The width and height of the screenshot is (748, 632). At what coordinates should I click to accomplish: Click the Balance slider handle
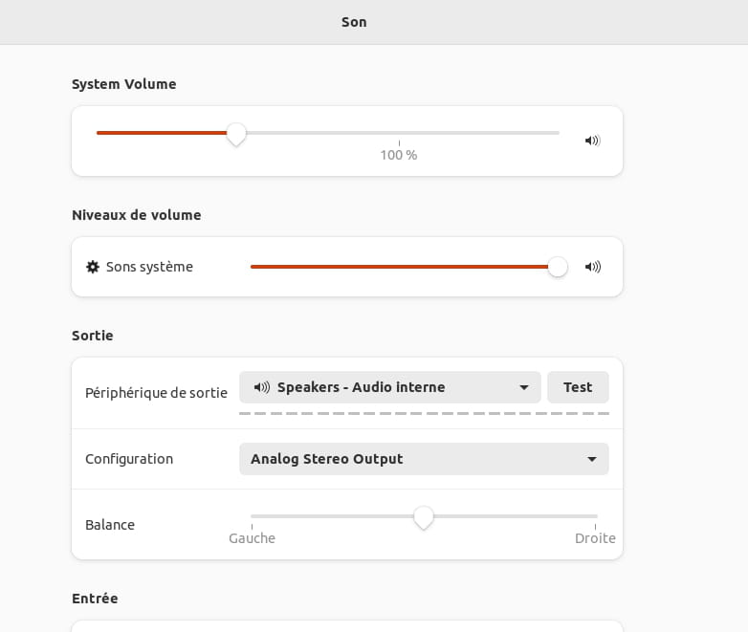pyautogui.click(x=423, y=517)
